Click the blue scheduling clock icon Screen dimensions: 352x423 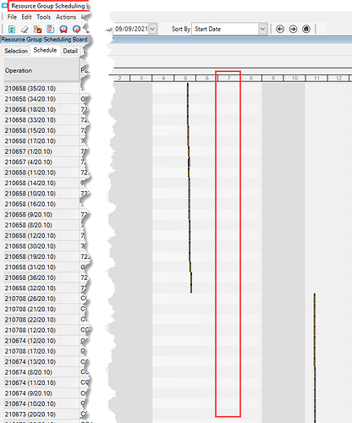pyautogui.click(x=63, y=29)
